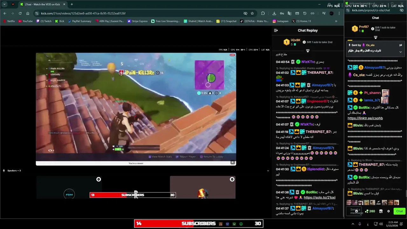Open the Stripe Express bookmark
Image resolution: width=407 pixels, height=229 pixels.
pyautogui.click(x=137, y=21)
